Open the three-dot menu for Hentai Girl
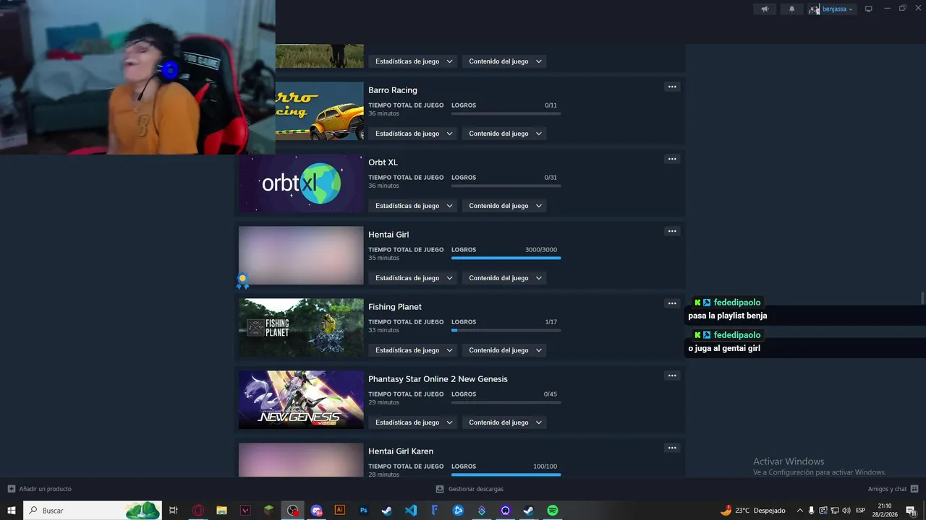The height and width of the screenshot is (520, 926). 672,231
